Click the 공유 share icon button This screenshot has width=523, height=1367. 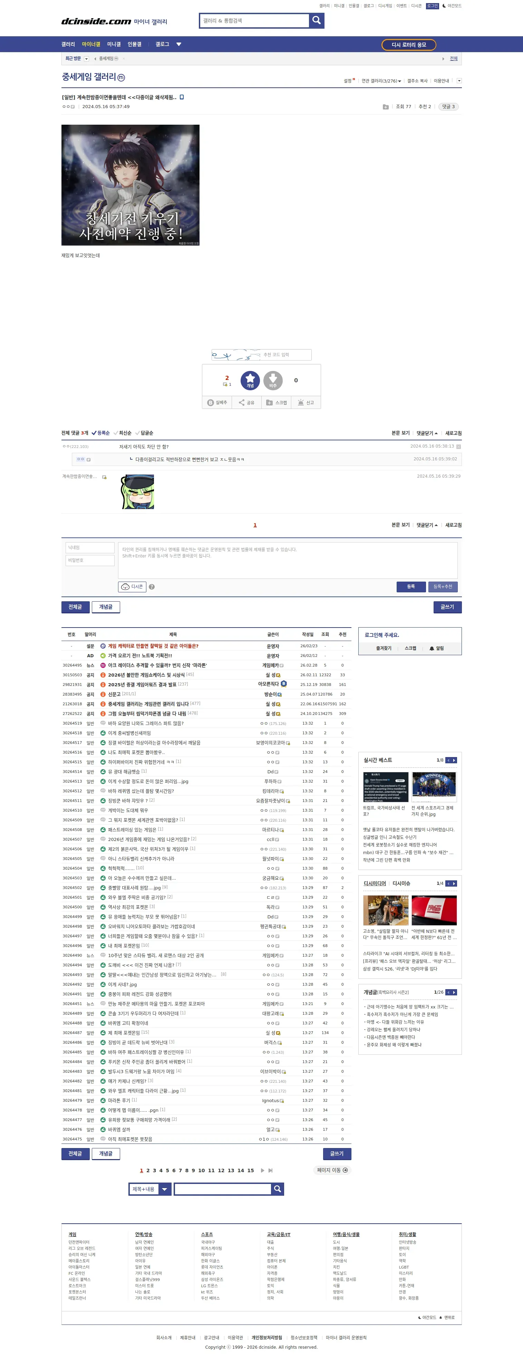[246, 402]
